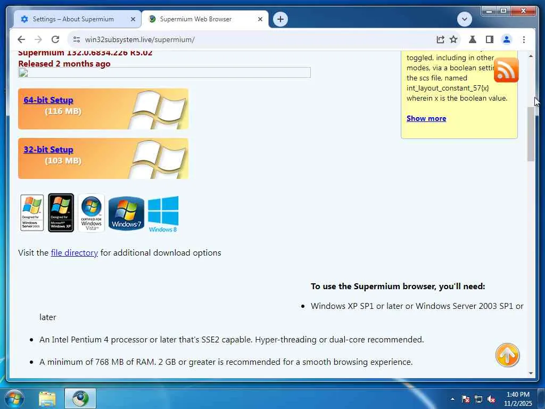Open a new tab with the plus button
The height and width of the screenshot is (409, 545).
click(280, 19)
